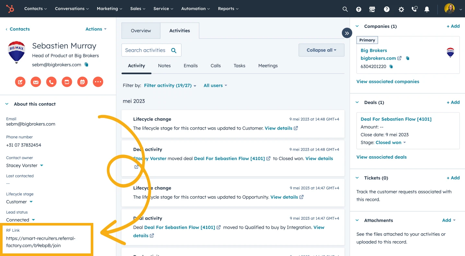The height and width of the screenshot is (256, 465).
Task: Open external link icon beside Opportunity View details
Action: [x=302, y=197]
